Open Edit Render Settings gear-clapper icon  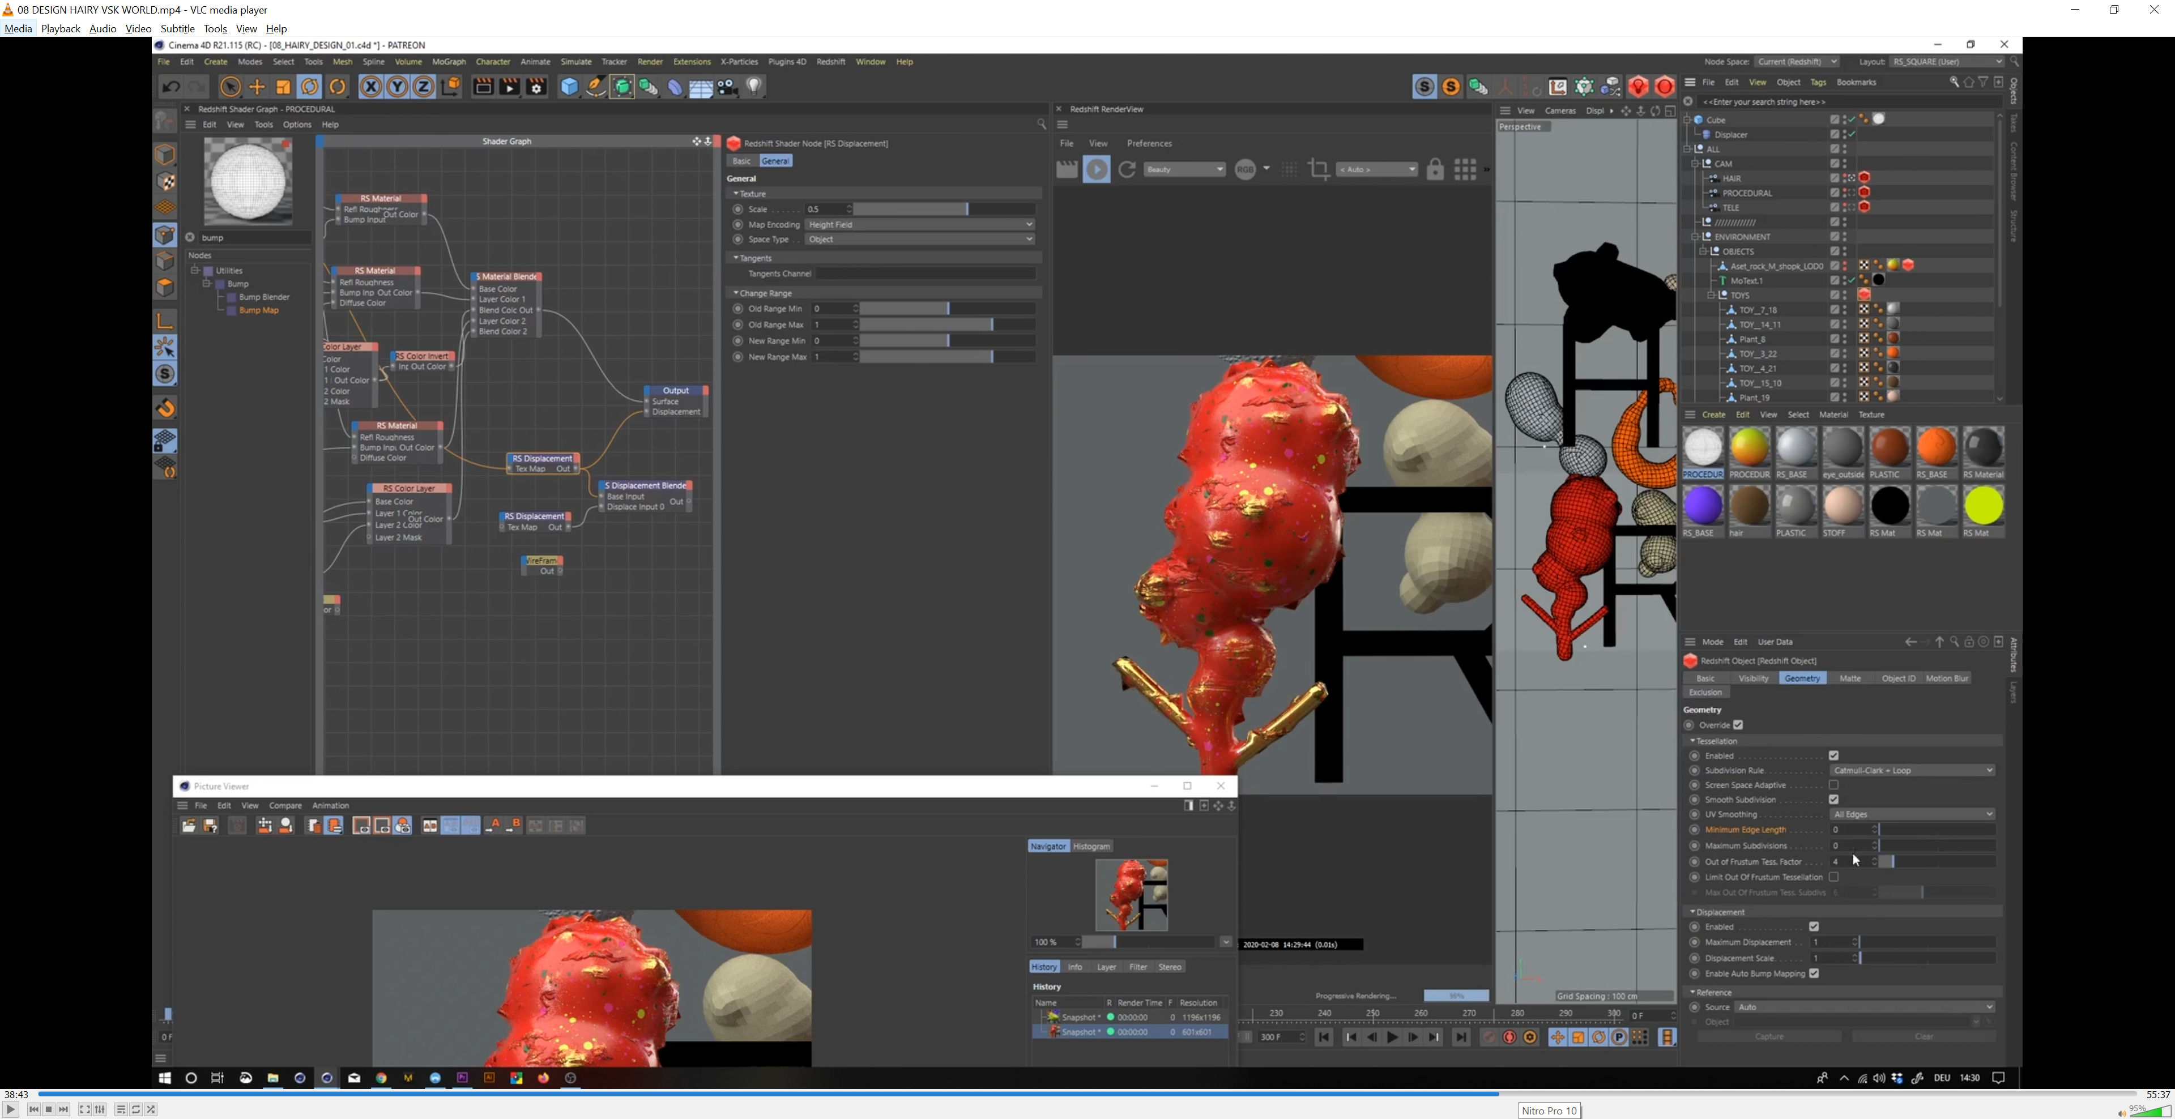point(536,87)
